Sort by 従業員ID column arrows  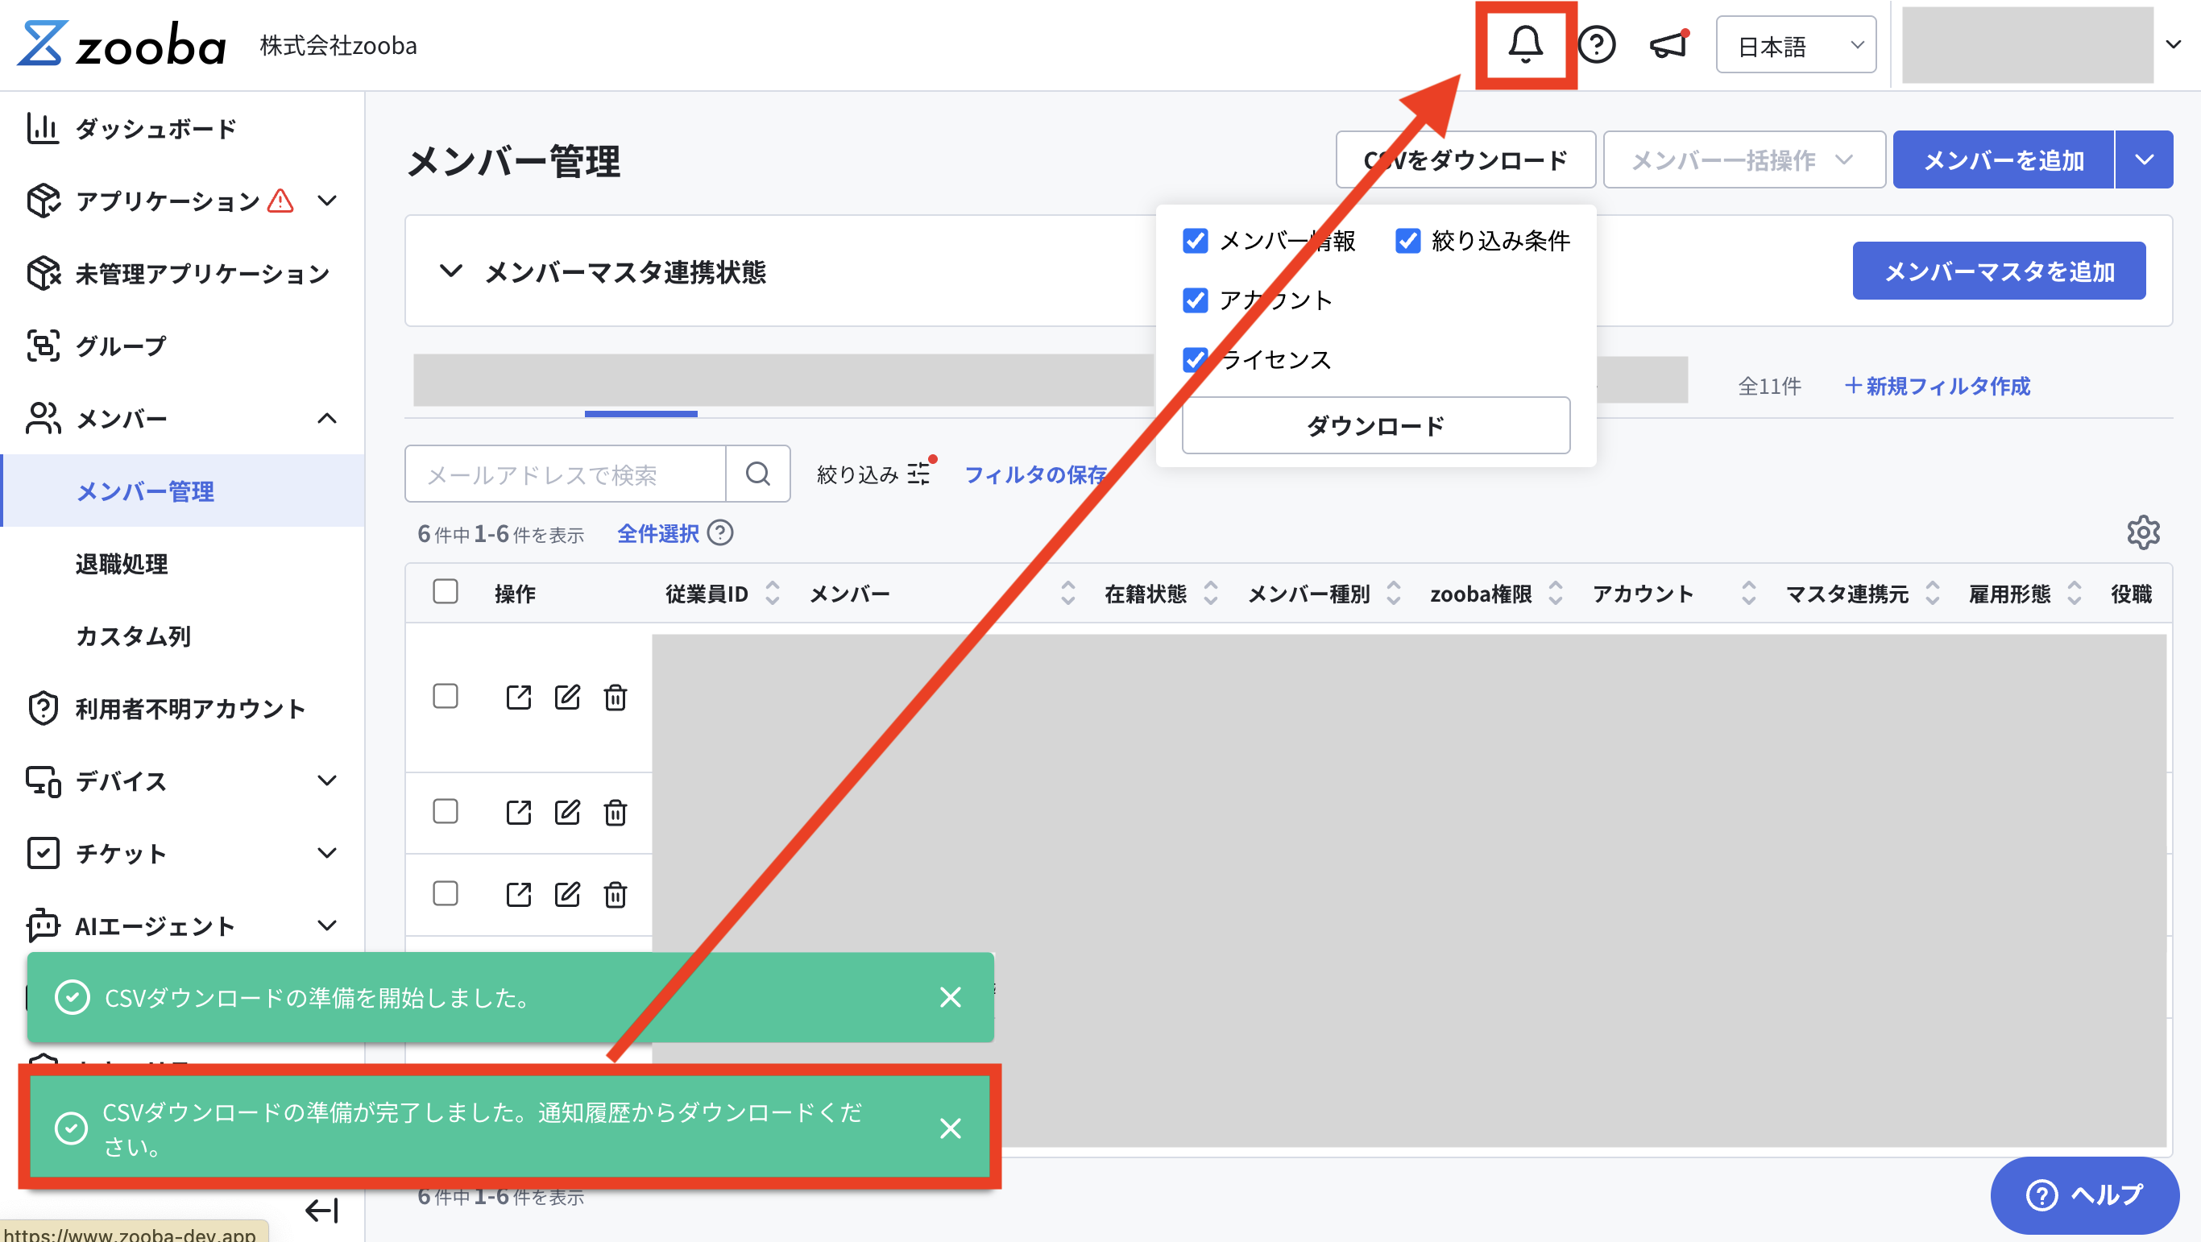(773, 593)
